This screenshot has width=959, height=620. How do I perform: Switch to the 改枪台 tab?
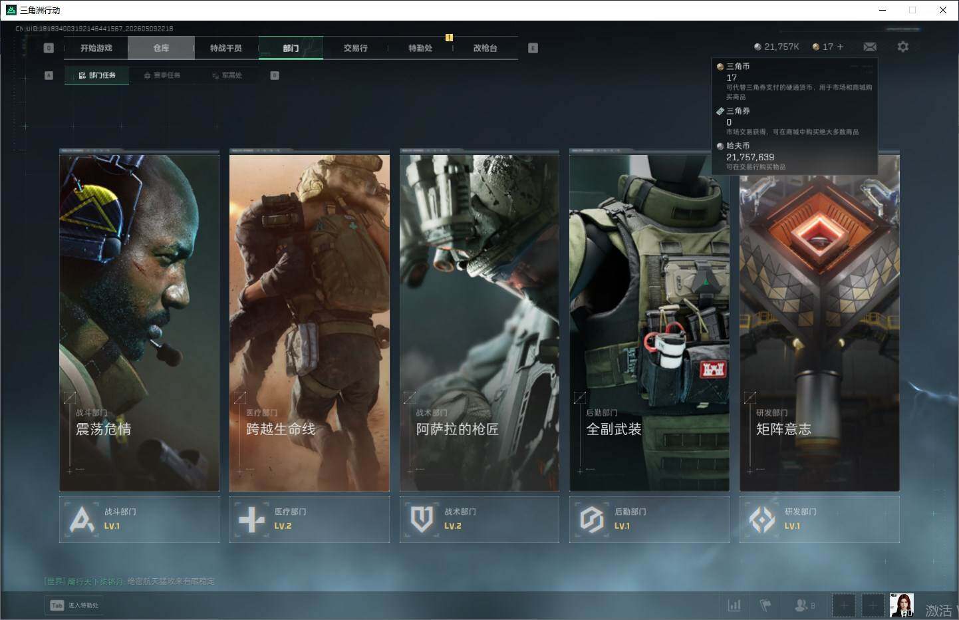point(485,48)
